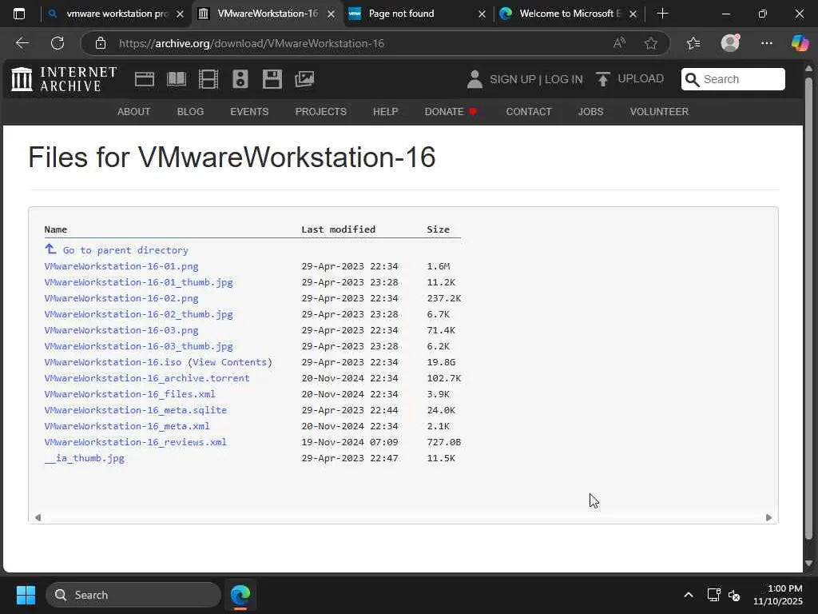Viewport: 818px width, 614px height.
Task: Click the Upload arrow icon
Action: point(602,79)
